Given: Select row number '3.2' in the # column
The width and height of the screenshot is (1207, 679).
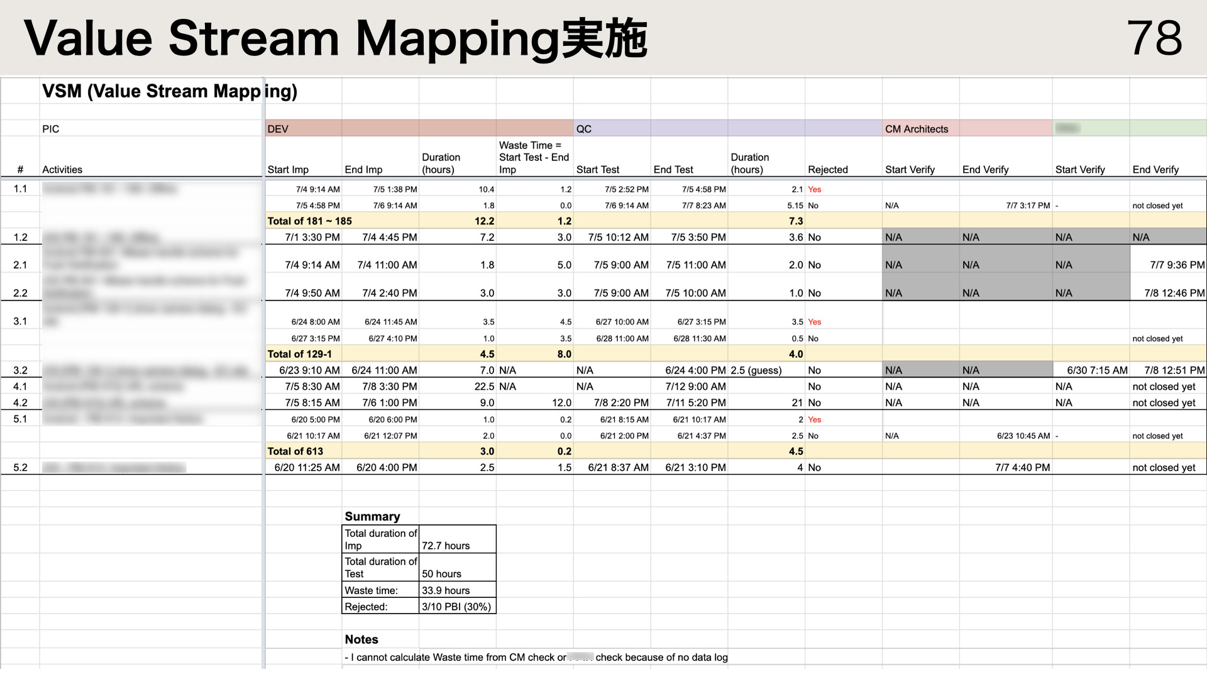Looking at the screenshot, I should click(x=20, y=370).
